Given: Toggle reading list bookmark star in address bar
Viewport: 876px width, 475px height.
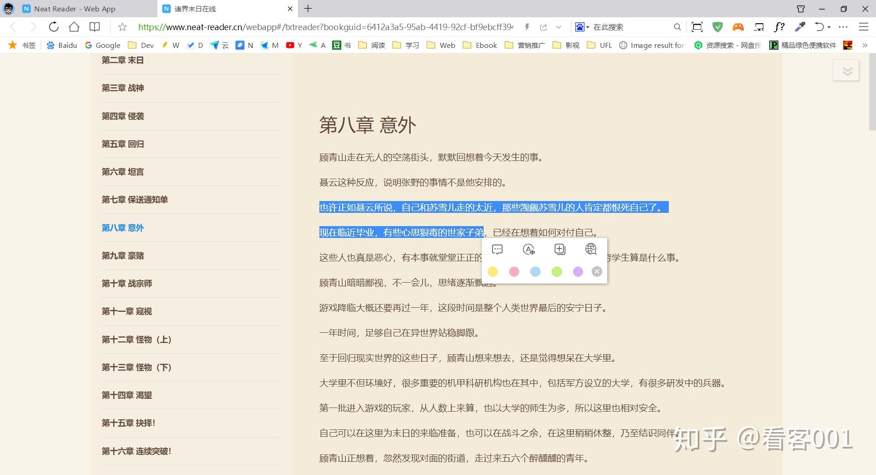Looking at the screenshot, I should 122,27.
